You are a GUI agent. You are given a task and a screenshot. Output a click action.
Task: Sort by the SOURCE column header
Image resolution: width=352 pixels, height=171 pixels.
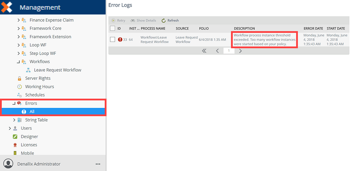pyautogui.click(x=182, y=28)
